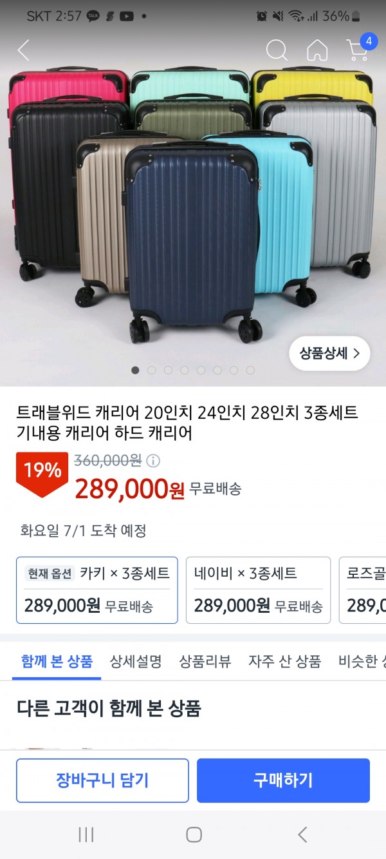Tap the 구매하기 button
This screenshot has width=386, height=859.
[x=283, y=780]
